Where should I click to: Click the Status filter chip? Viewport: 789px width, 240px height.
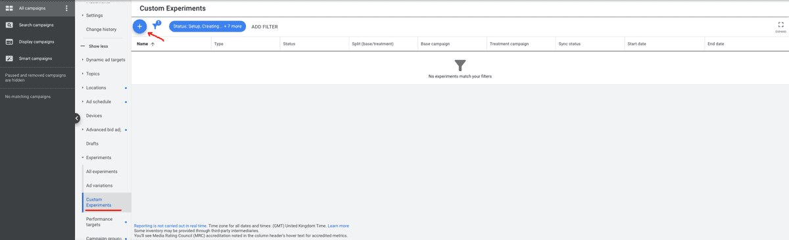pyautogui.click(x=208, y=26)
